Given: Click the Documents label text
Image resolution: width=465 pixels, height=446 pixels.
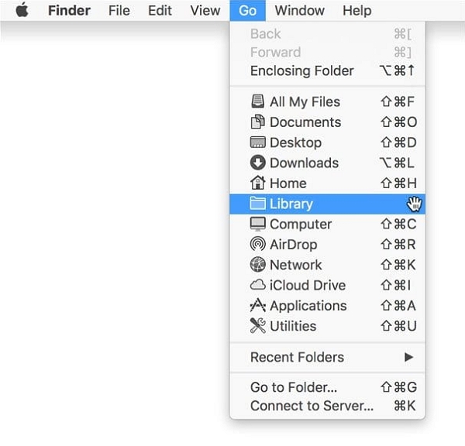Looking at the screenshot, I should [305, 122].
